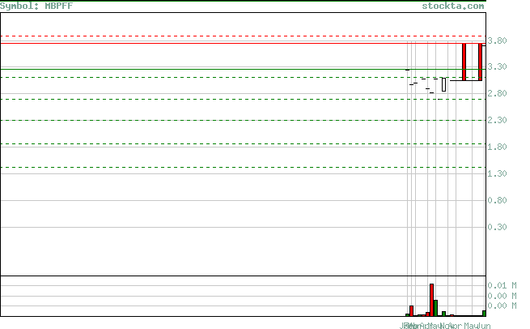Viewport: 530px width, 329px height.
Task: Click the Jun month label on time axis
Action: click(x=485, y=326)
